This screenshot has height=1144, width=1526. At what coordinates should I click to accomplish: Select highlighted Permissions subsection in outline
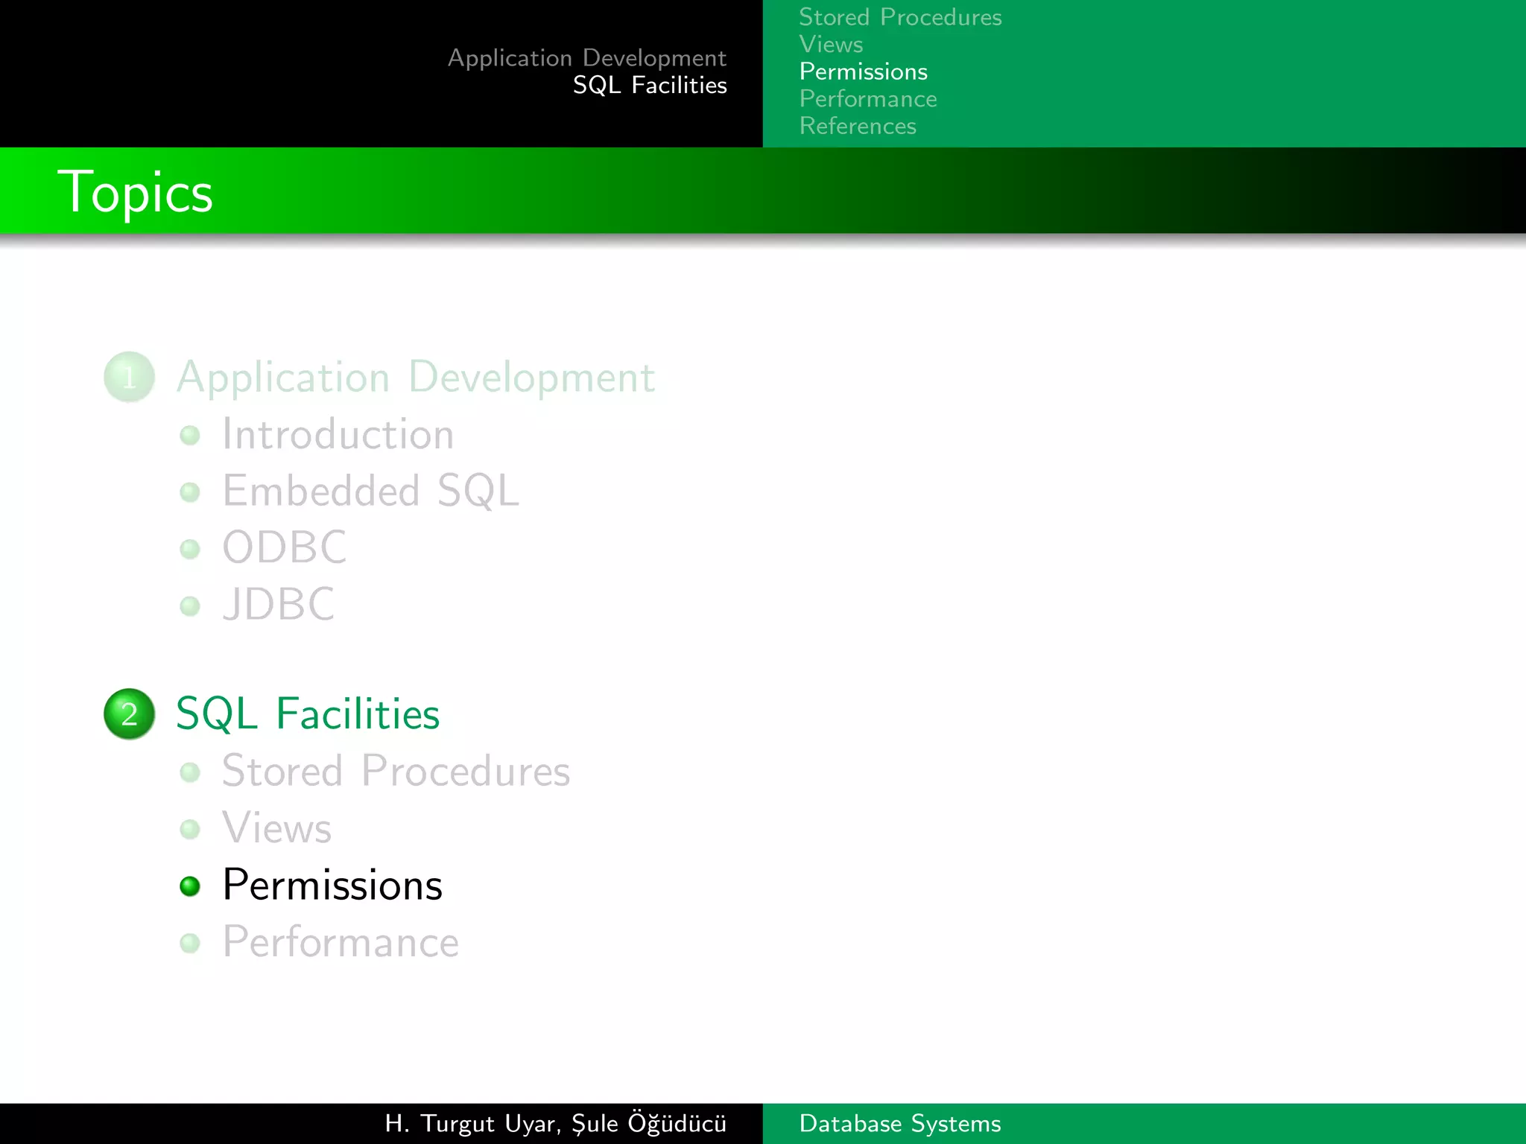pyautogui.click(x=332, y=886)
